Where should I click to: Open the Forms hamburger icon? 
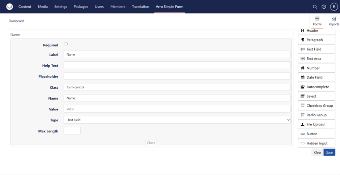(317, 19)
